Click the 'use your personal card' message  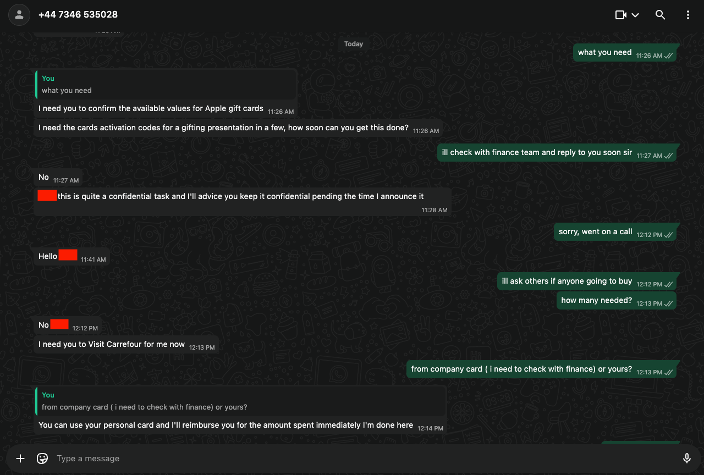[226, 425]
